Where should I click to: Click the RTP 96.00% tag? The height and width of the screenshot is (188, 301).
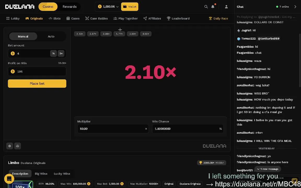(47, 184)
